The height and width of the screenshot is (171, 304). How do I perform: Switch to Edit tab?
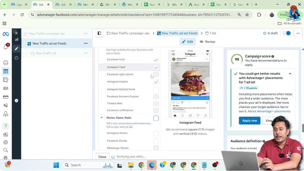(188, 42)
